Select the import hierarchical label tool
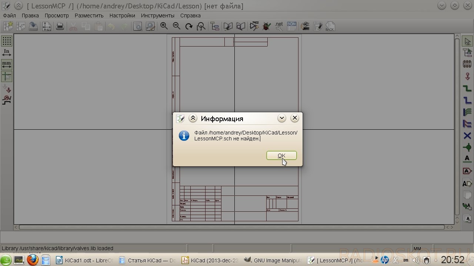Viewport: 474px width, 266px height. click(467, 207)
